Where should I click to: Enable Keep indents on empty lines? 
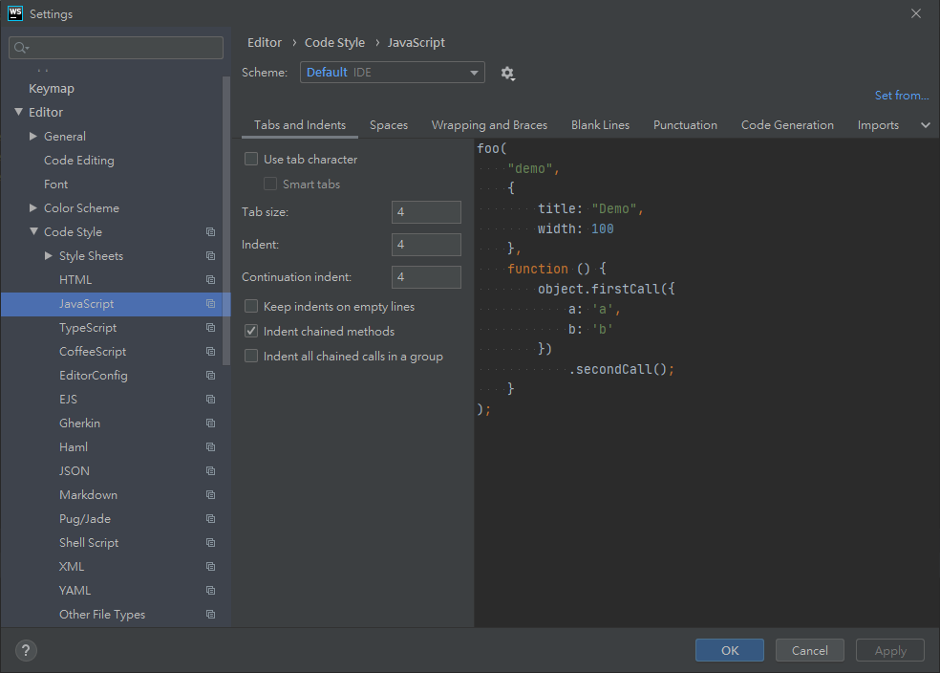tap(251, 307)
